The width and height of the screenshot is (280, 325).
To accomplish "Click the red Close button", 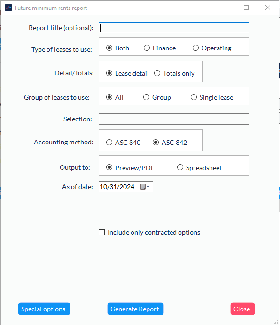I will [242, 309].
